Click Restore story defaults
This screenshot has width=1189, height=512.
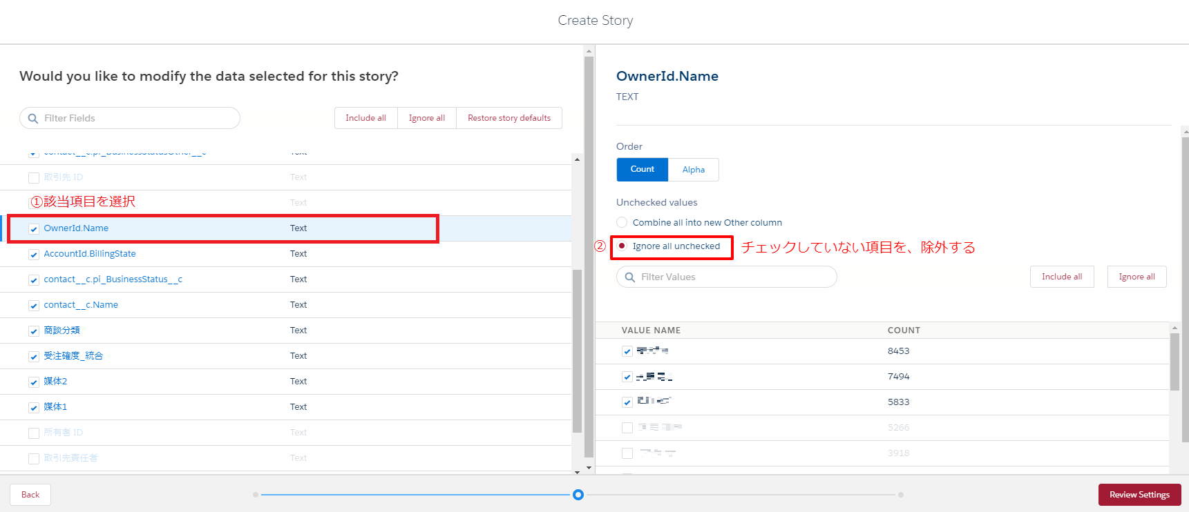pyautogui.click(x=508, y=118)
